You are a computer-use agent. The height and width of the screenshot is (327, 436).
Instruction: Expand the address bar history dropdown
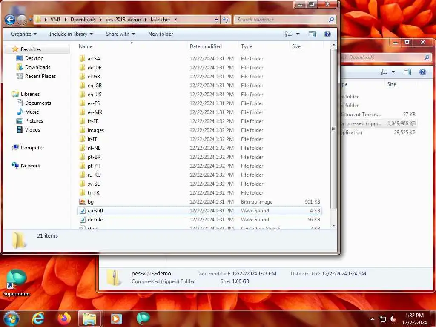point(216,20)
